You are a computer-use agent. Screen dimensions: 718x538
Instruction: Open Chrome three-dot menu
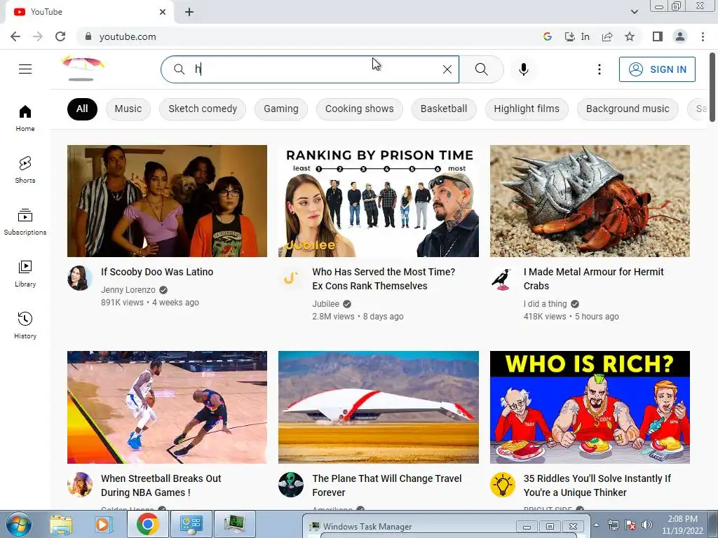(x=703, y=36)
